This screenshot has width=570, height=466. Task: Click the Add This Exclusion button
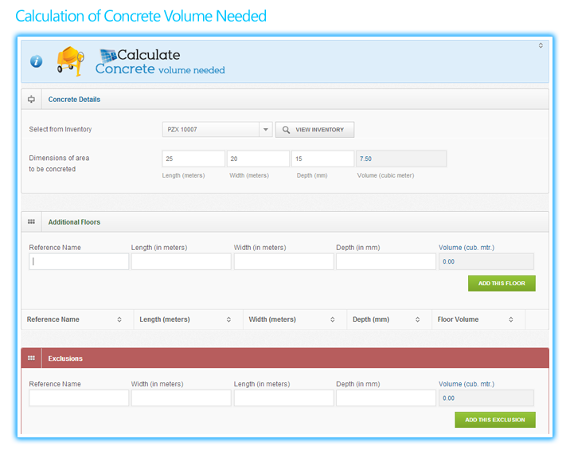click(495, 420)
